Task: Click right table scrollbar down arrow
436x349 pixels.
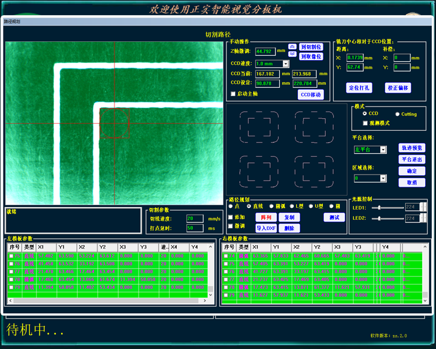Action: [425, 301]
